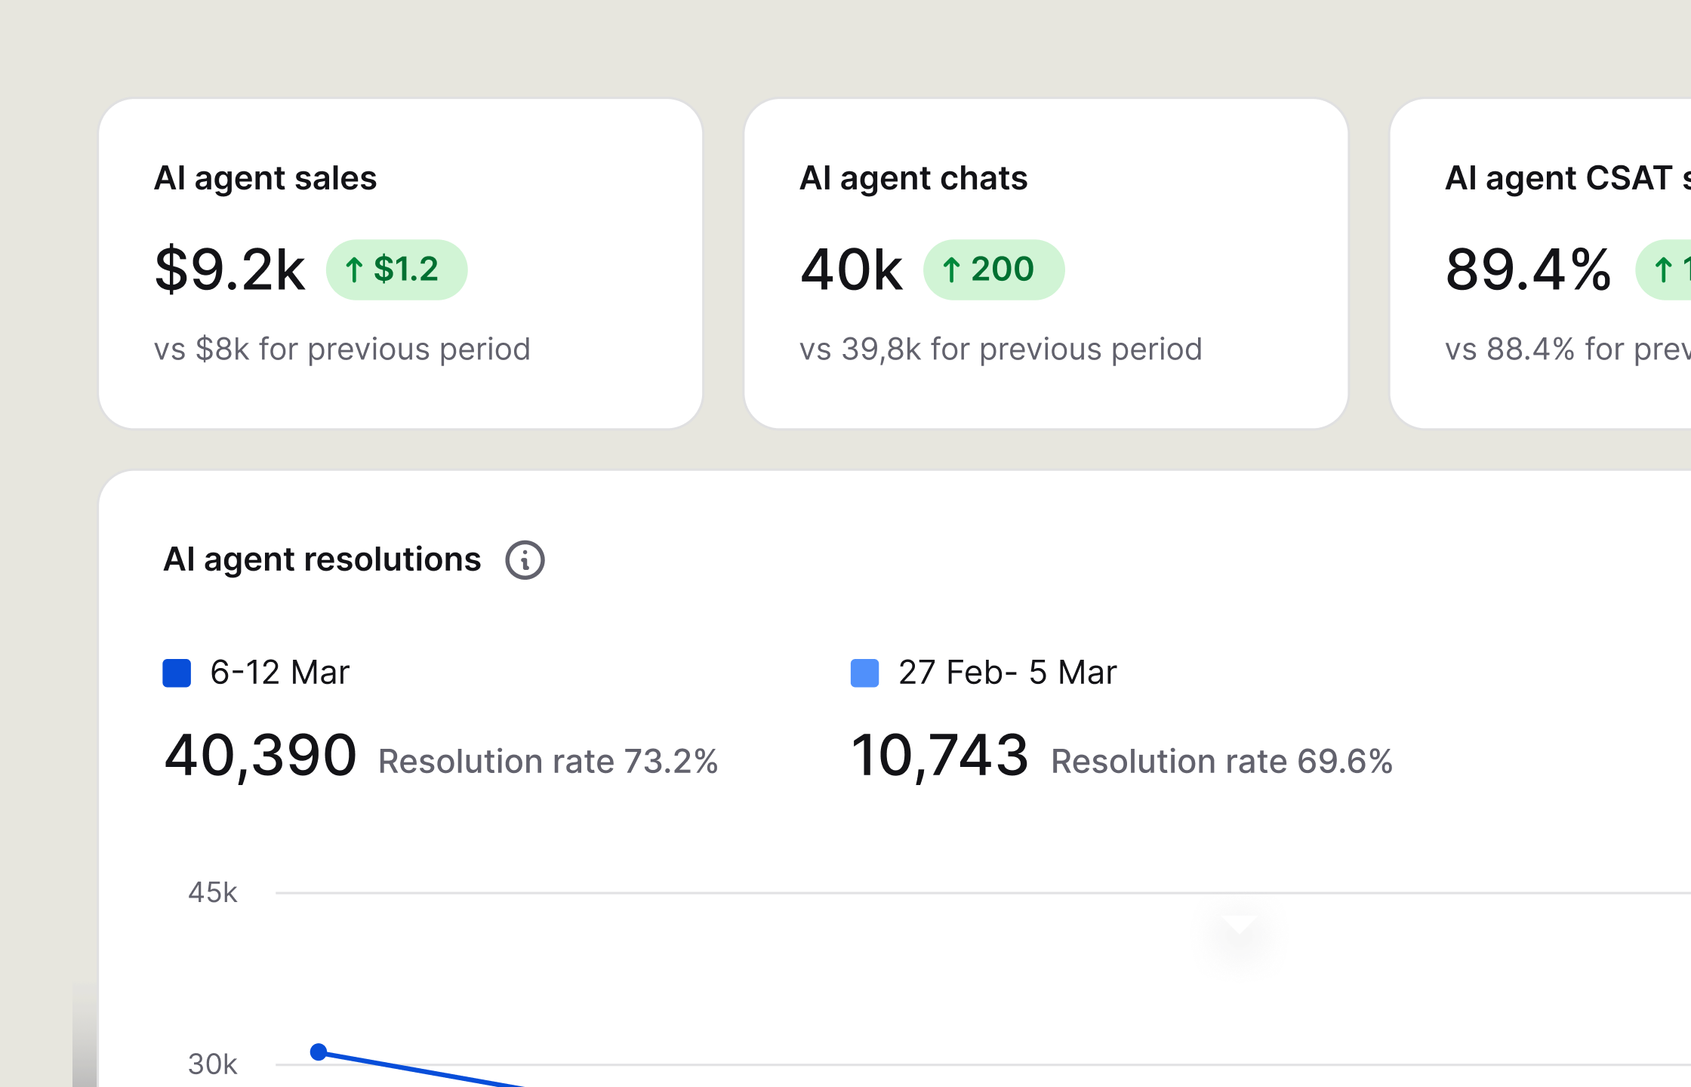Select the $9.2k sales value
This screenshot has width=1691, height=1087.
pyautogui.click(x=229, y=269)
